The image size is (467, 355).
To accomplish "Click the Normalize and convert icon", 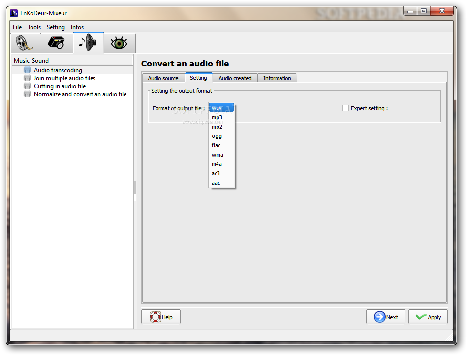I will [x=27, y=94].
